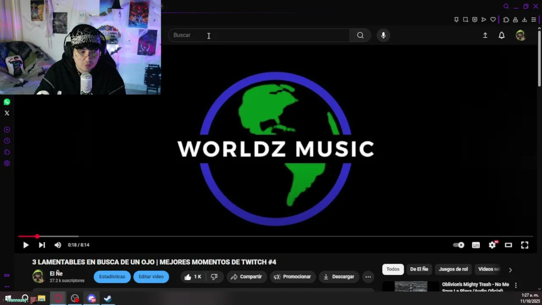Open options for Oblivion's Mighty Trash video
The width and height of the screenshot is (542, 305).
coord(516,285)
